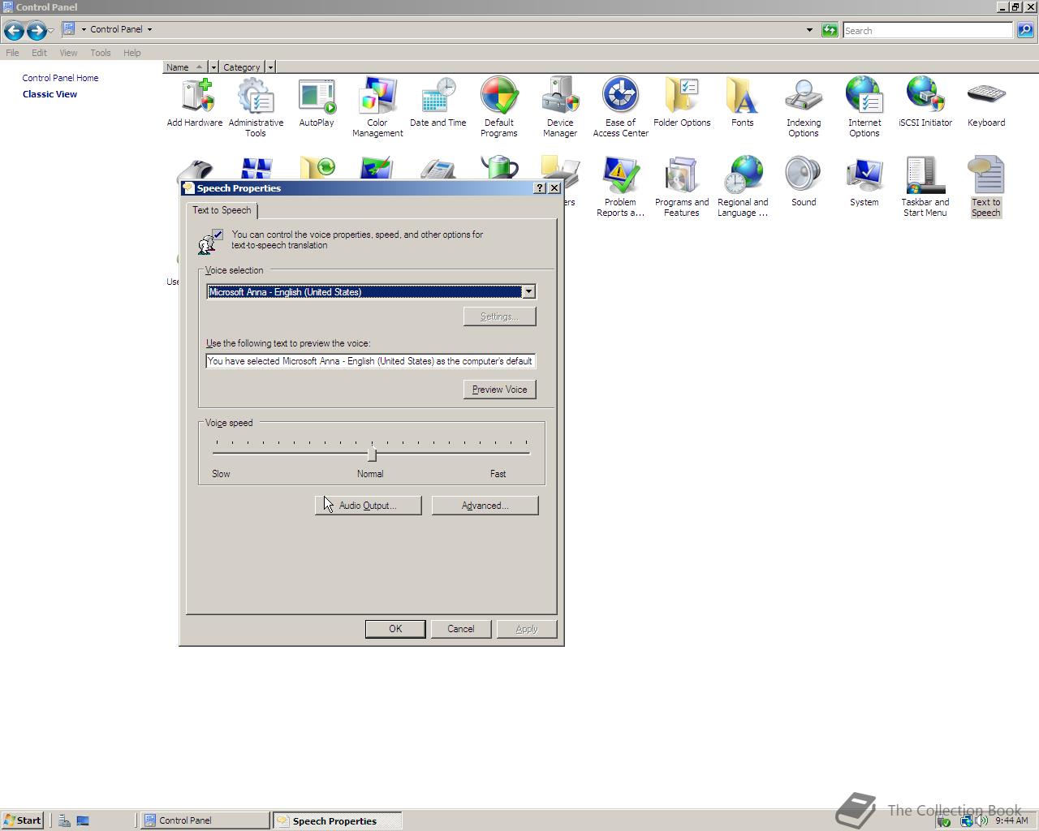Click the Name column header
Viewport: 1039px width, 831px height.
point(186,67)
